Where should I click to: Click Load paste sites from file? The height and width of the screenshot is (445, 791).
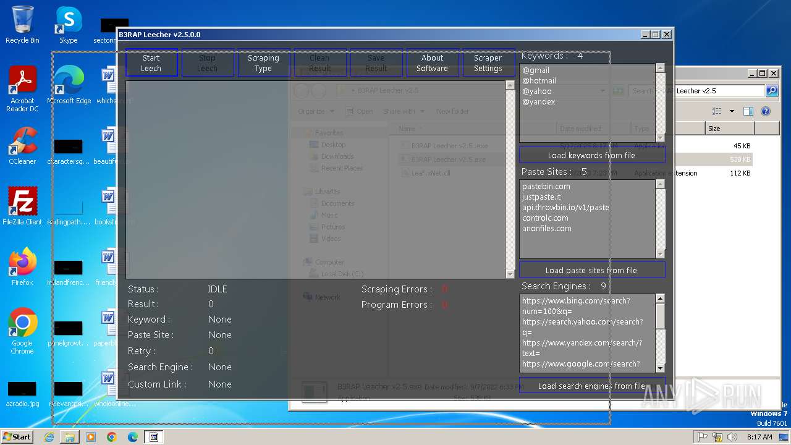click(x=592, y=270)
